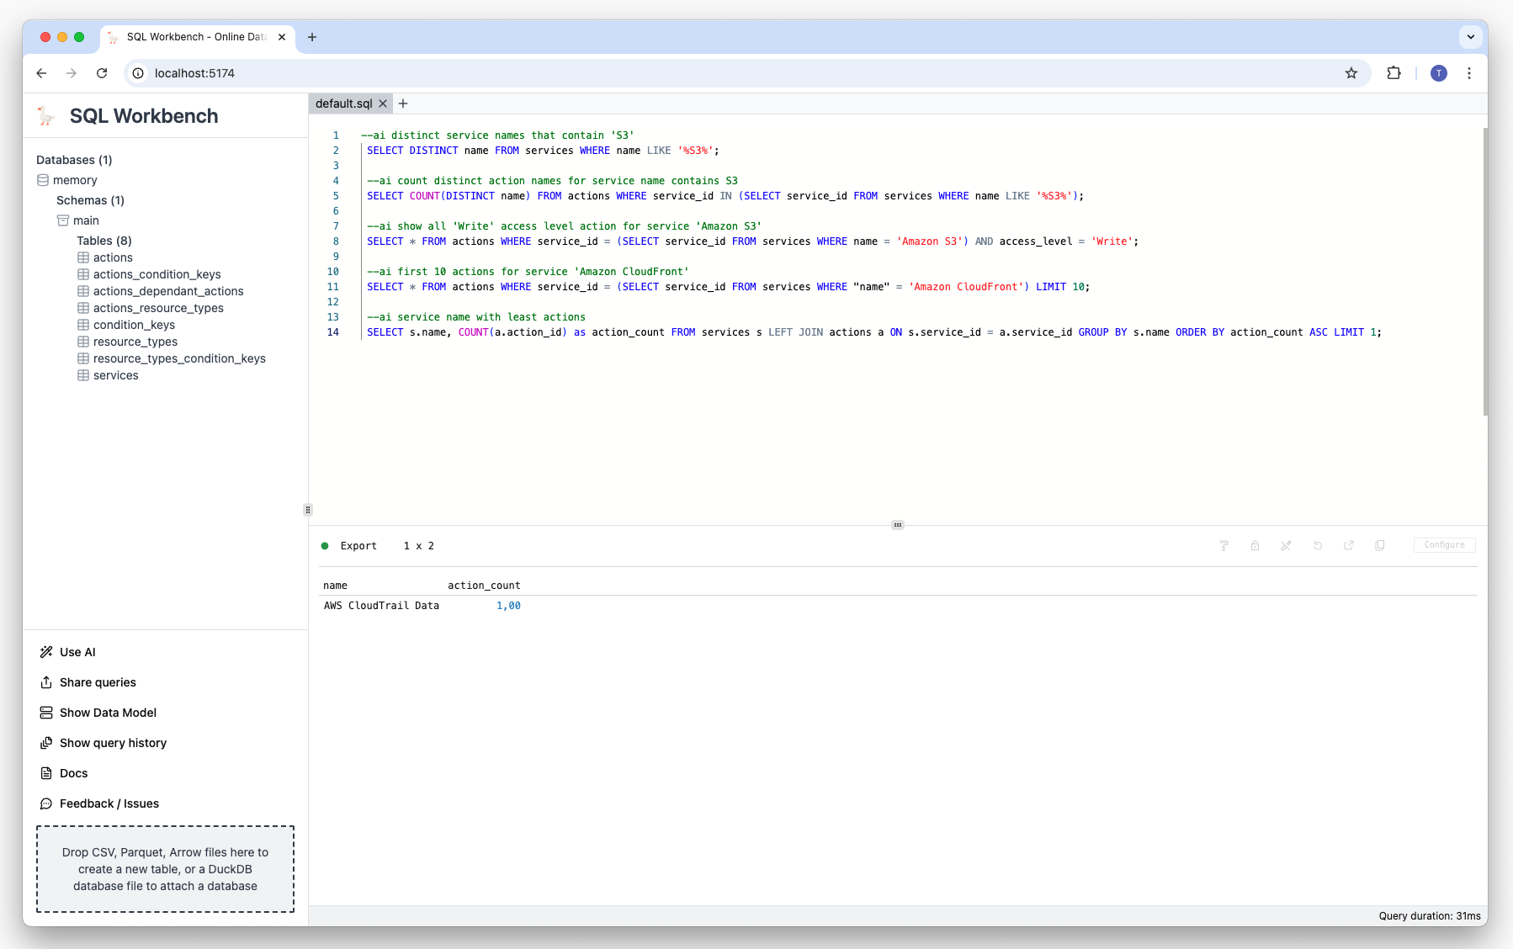Click the unlock icon in results toolbar
This screenshot has width=1513, height=949.
pyautogui.click(x=1255, y=545)
